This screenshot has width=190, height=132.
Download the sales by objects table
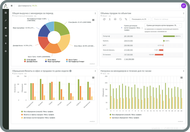(110, 19)
